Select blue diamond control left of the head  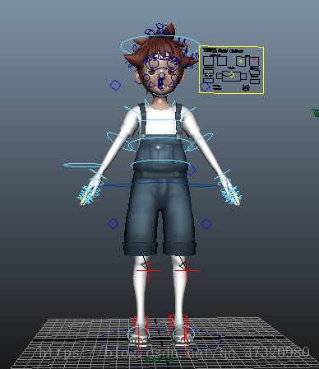(x=115, y=85)
